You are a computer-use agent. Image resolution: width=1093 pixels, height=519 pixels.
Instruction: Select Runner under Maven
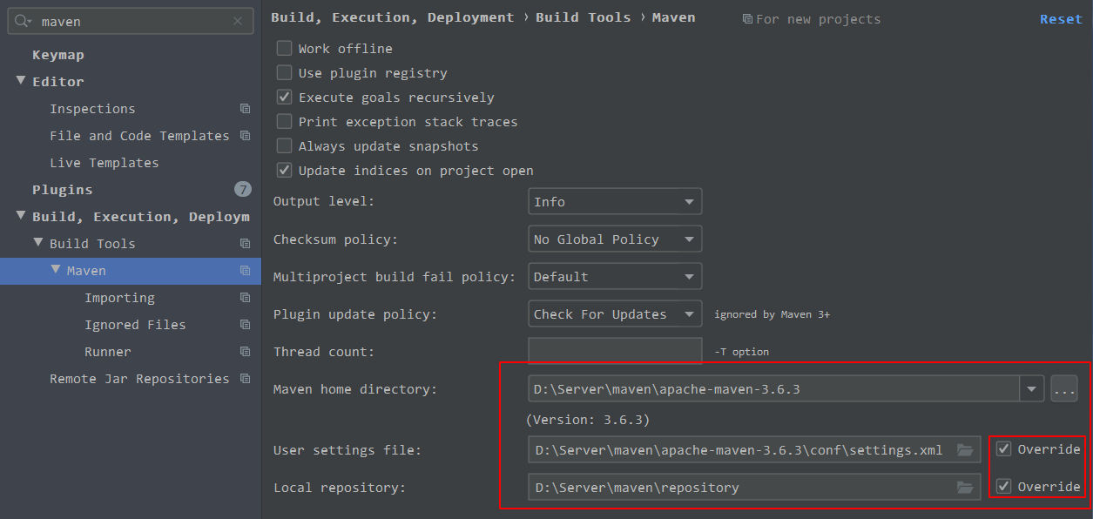[108, 352]
